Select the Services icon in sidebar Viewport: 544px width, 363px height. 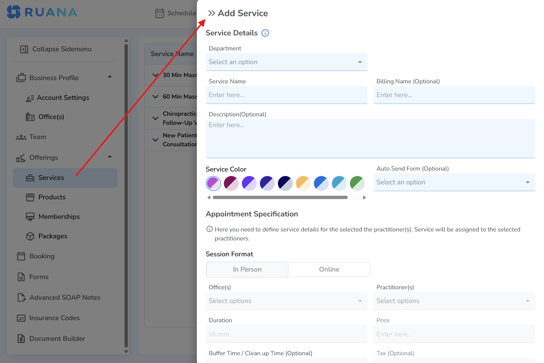tap(30, 177)
